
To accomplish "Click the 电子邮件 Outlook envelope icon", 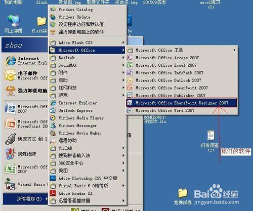I will point(10,75).
